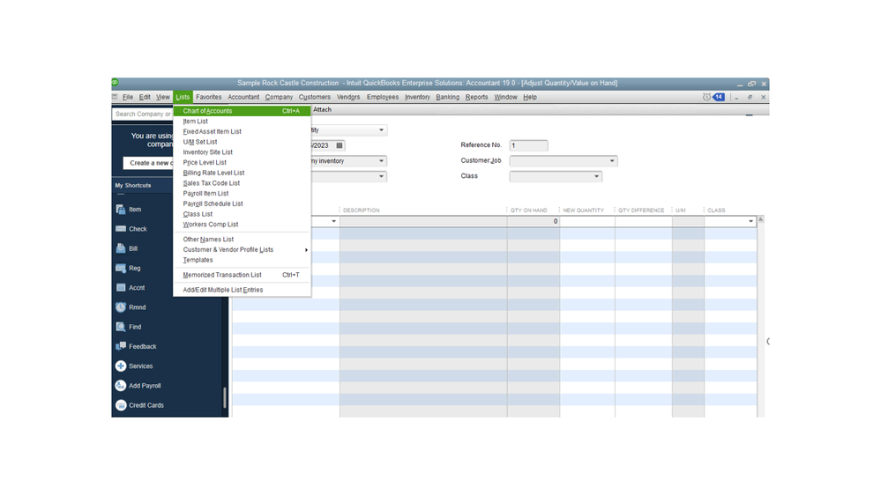The height and width of the screenshot is (495, 881).
Task: Open the Services shortcut icon
Action: tap(121, 366)
